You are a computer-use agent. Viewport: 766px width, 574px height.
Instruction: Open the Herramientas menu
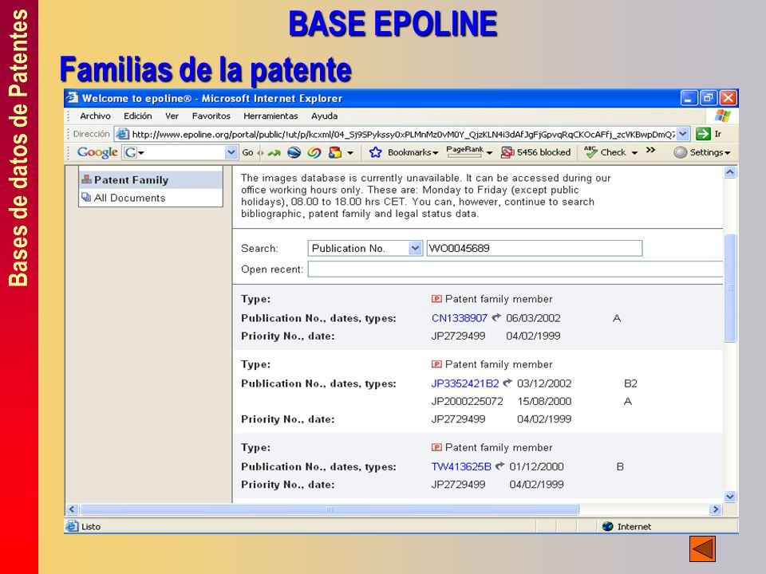point(270,116)
